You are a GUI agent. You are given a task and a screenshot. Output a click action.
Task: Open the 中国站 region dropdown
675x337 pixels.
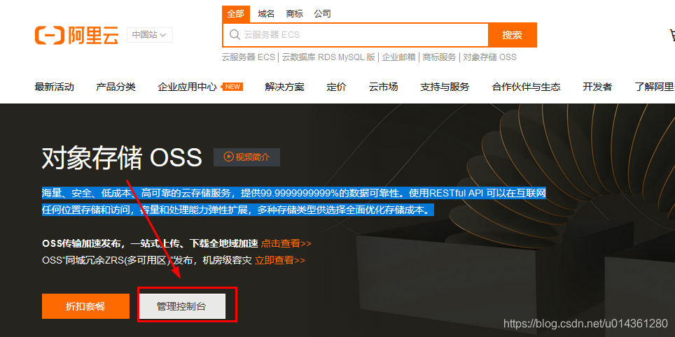149,35
